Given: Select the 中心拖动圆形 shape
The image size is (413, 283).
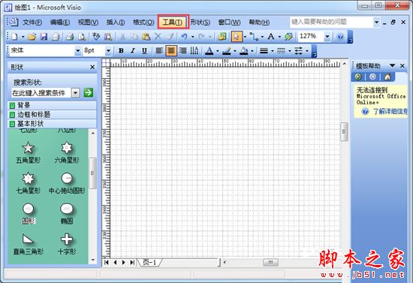Looking at the screenshot, I should coord(67,183).
